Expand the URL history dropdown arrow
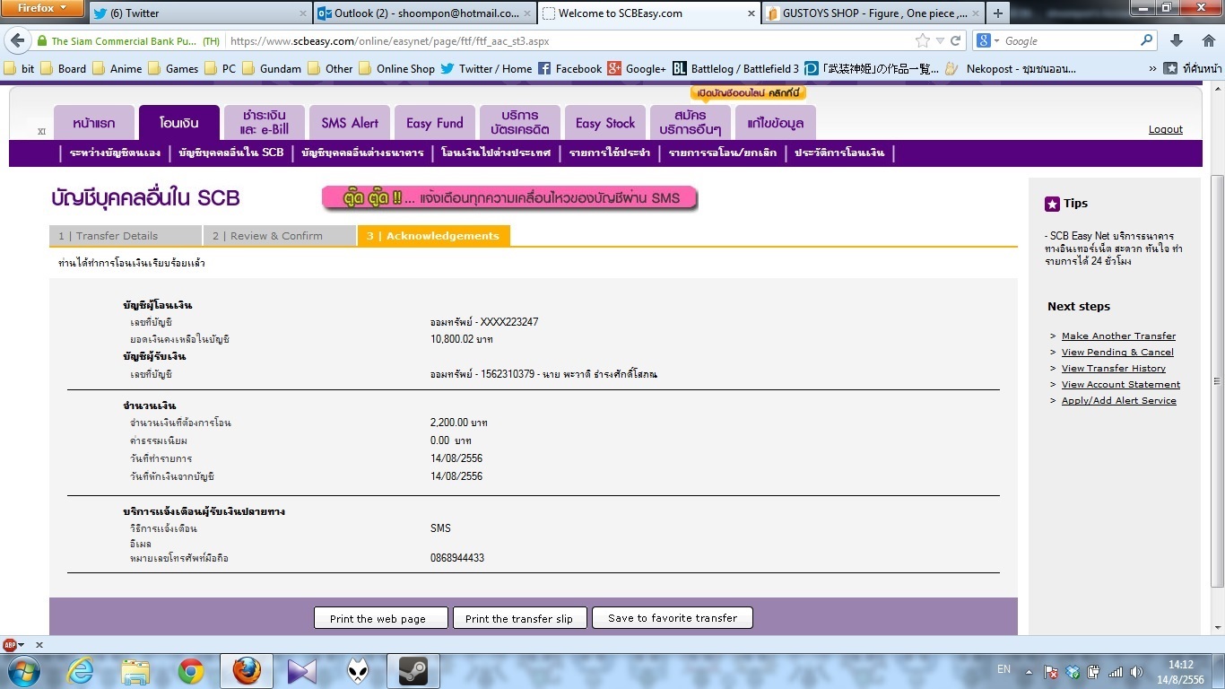The image size is (1225, 689). pos(940,40)
